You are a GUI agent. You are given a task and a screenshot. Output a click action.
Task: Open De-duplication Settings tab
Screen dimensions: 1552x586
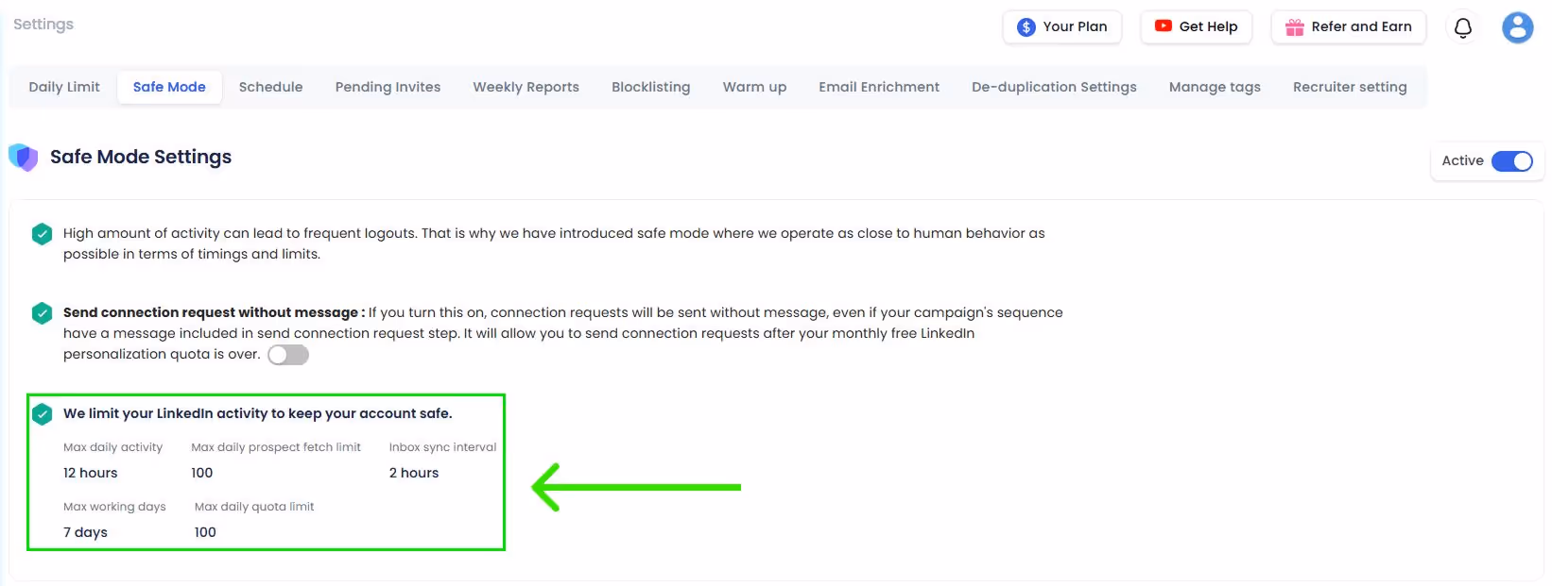[x=1054, y=87]
